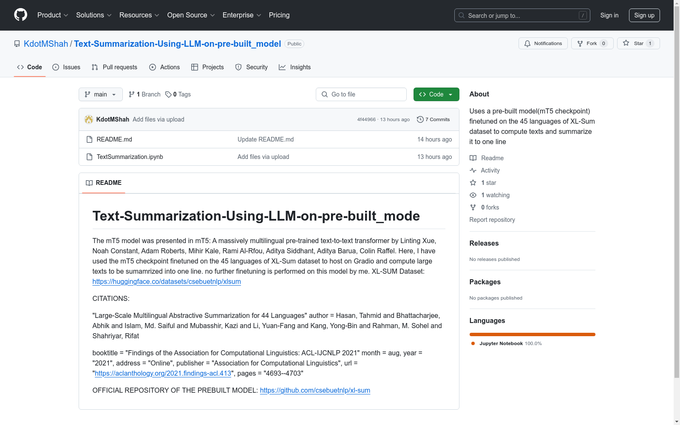Click KdotMShah avatar in commit row

point(89,119)
